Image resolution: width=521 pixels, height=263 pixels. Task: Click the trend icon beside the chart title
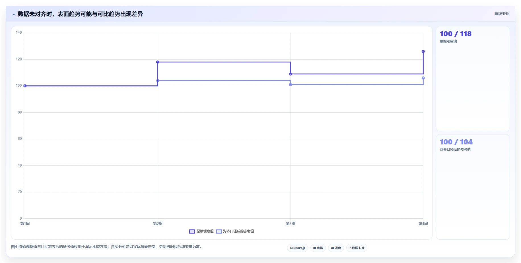[13, 14]
